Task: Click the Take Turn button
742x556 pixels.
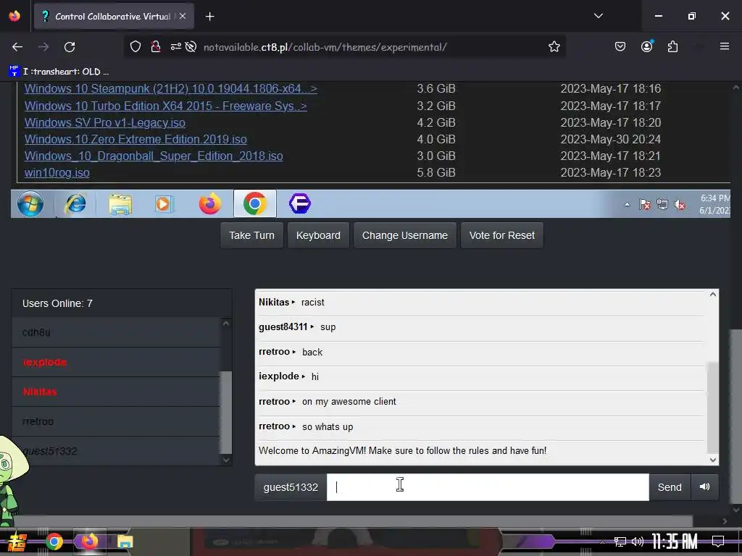Action: coord(251,235)
